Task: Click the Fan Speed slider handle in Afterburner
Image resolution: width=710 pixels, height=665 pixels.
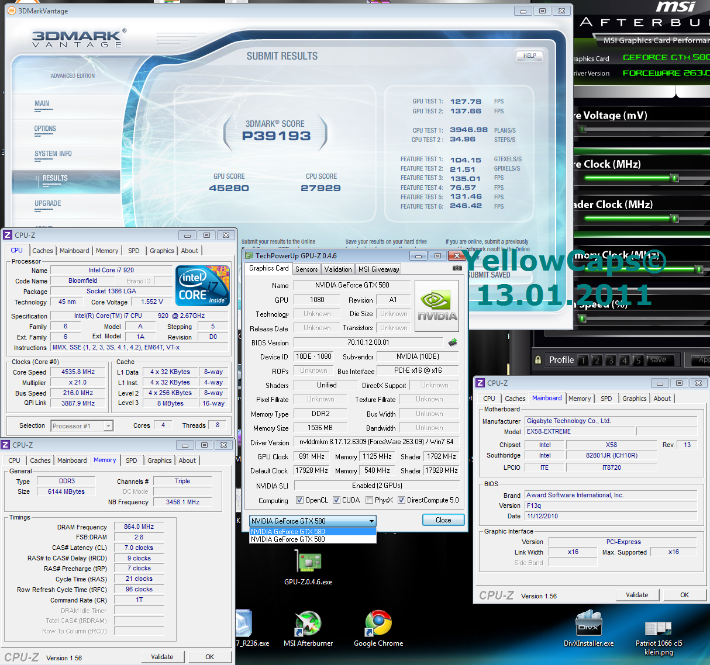Action: coord(583,318)
